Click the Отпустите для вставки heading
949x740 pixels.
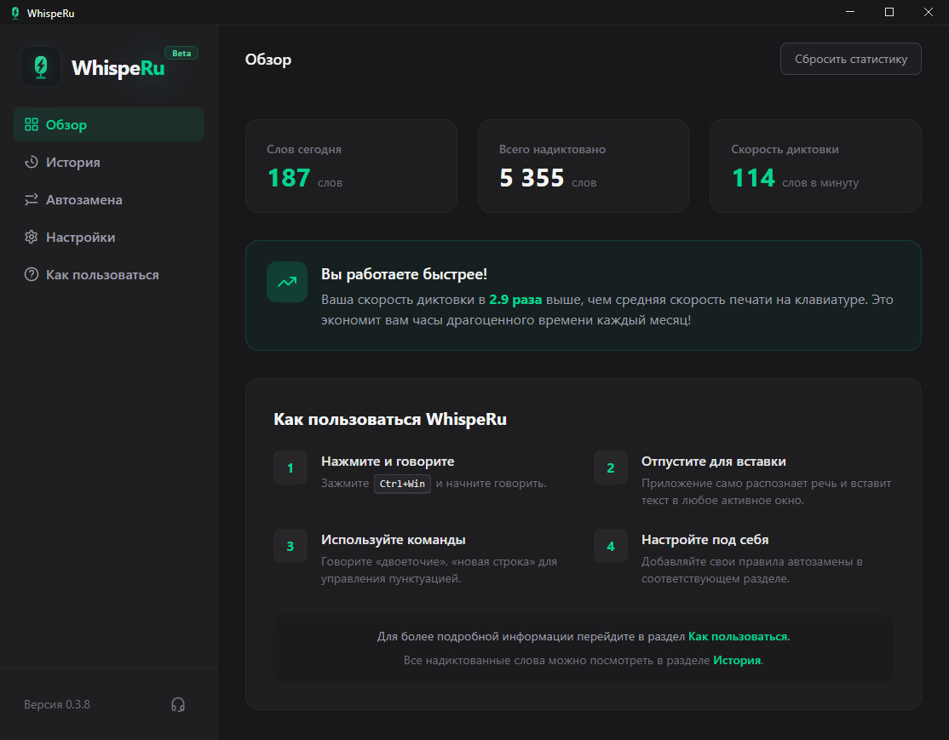coord(714,461)
